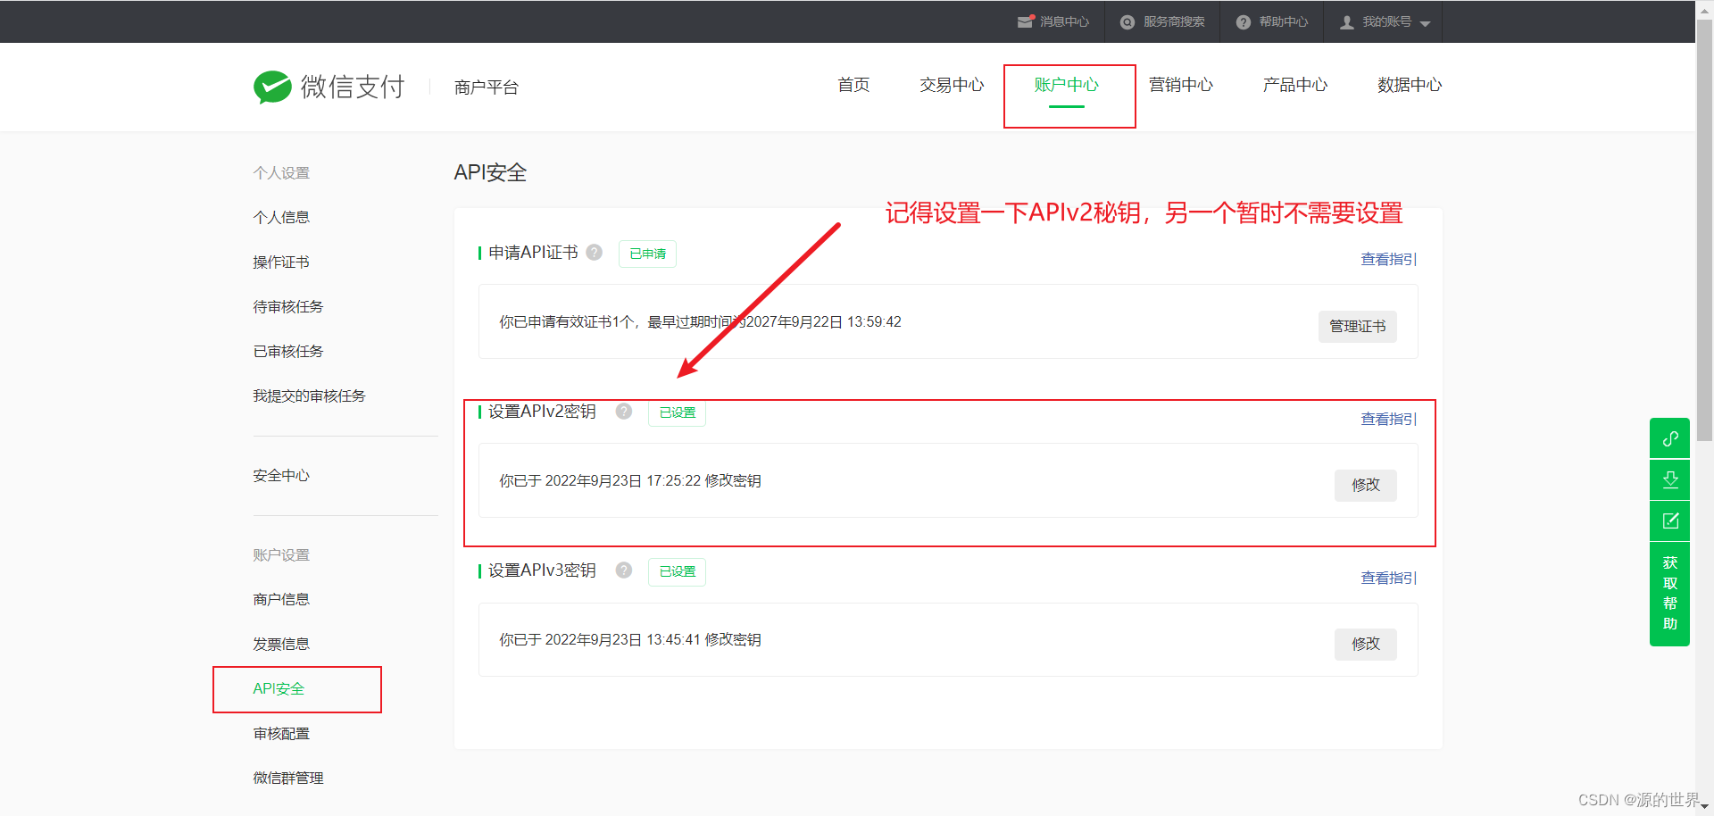This screenshot has height=816, width=1714.
Task: Click 修改 button for APIv2 key
Action: [1365, 485]
